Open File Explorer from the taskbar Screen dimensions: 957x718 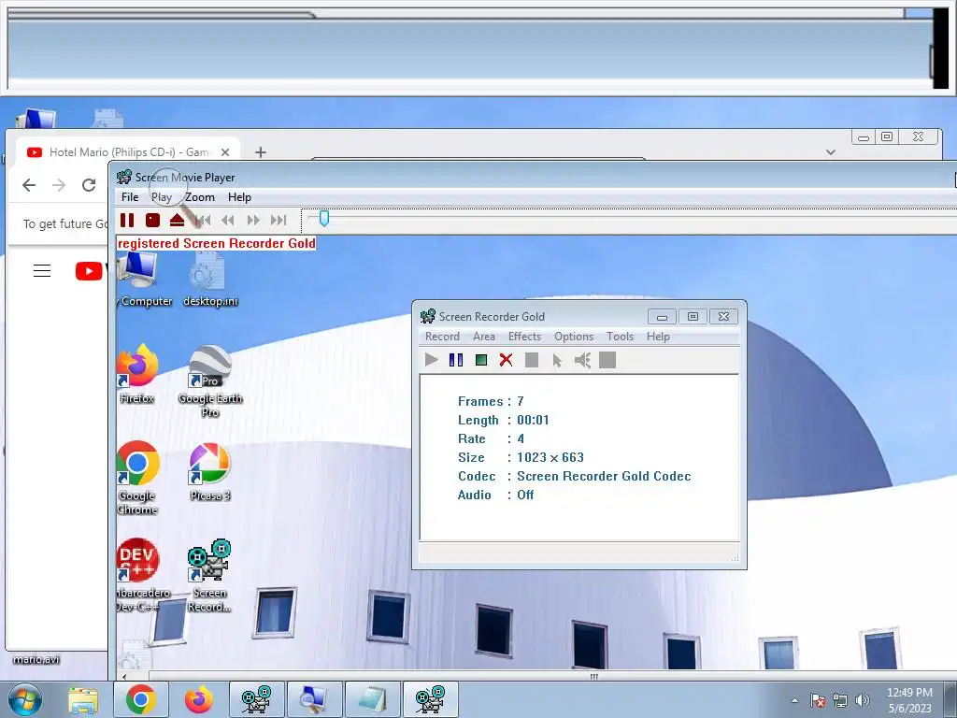pyautogui.click(x=83, y=700)
